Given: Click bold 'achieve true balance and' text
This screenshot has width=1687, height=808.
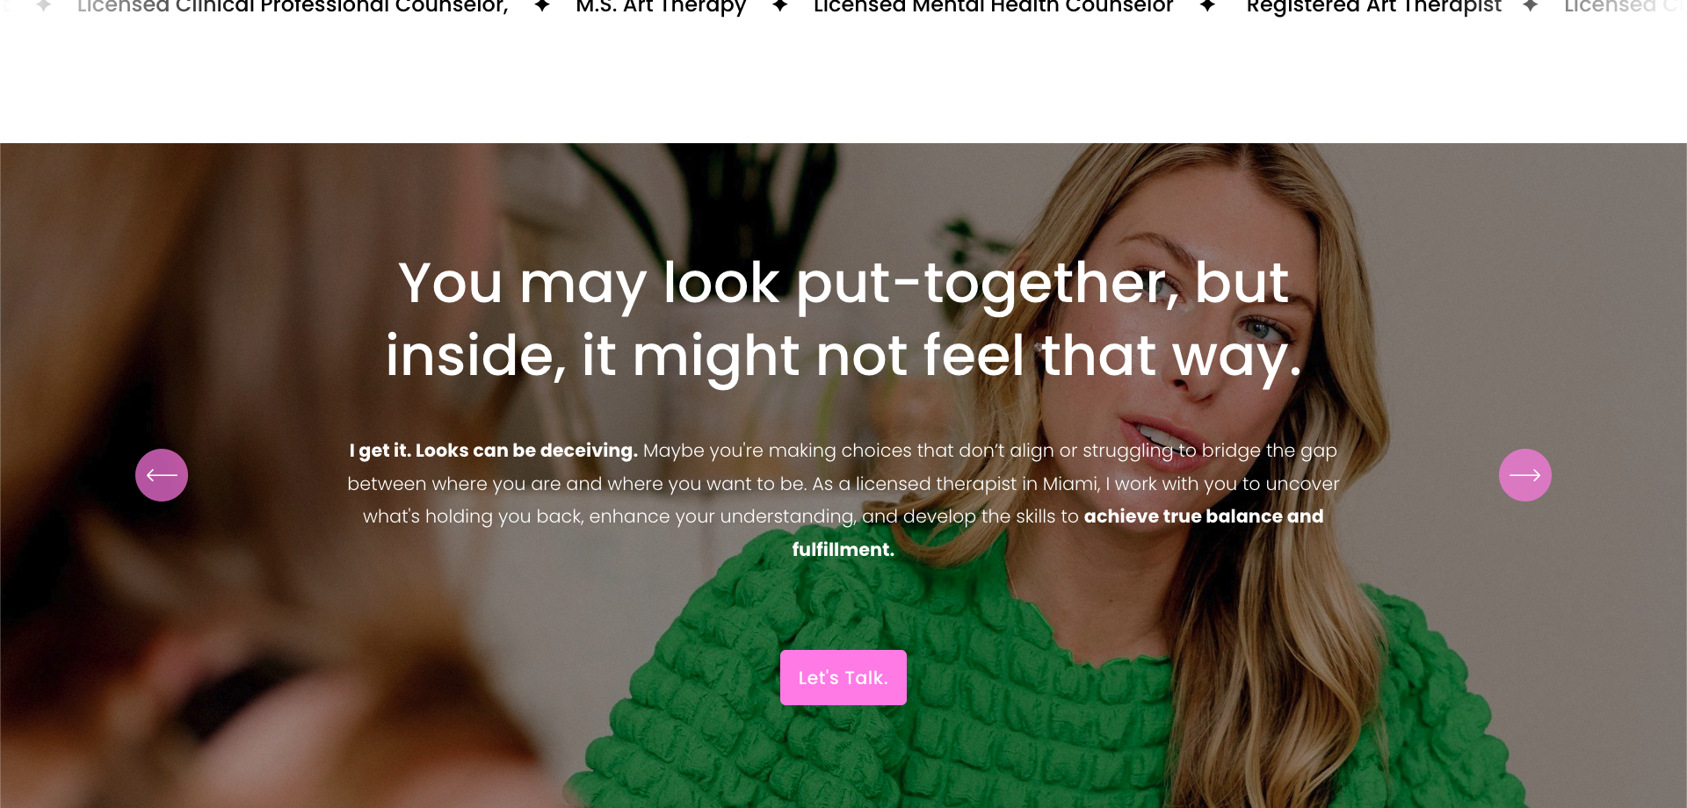Looking at the screenshot, I should 1204,516.
